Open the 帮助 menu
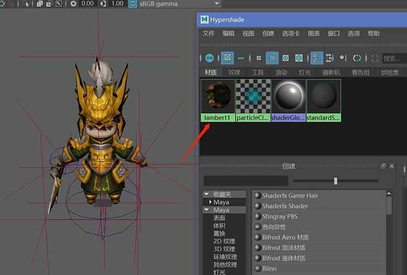 click(373, 34)
